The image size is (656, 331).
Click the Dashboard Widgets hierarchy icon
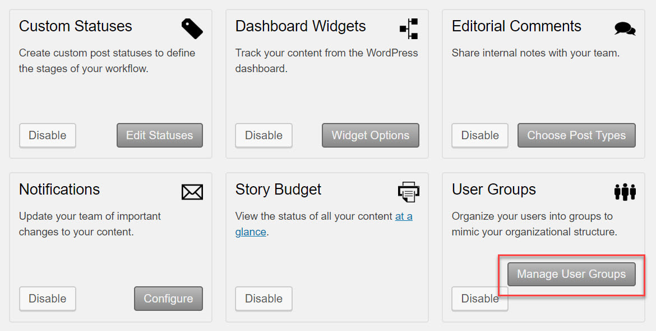[409, 29]
